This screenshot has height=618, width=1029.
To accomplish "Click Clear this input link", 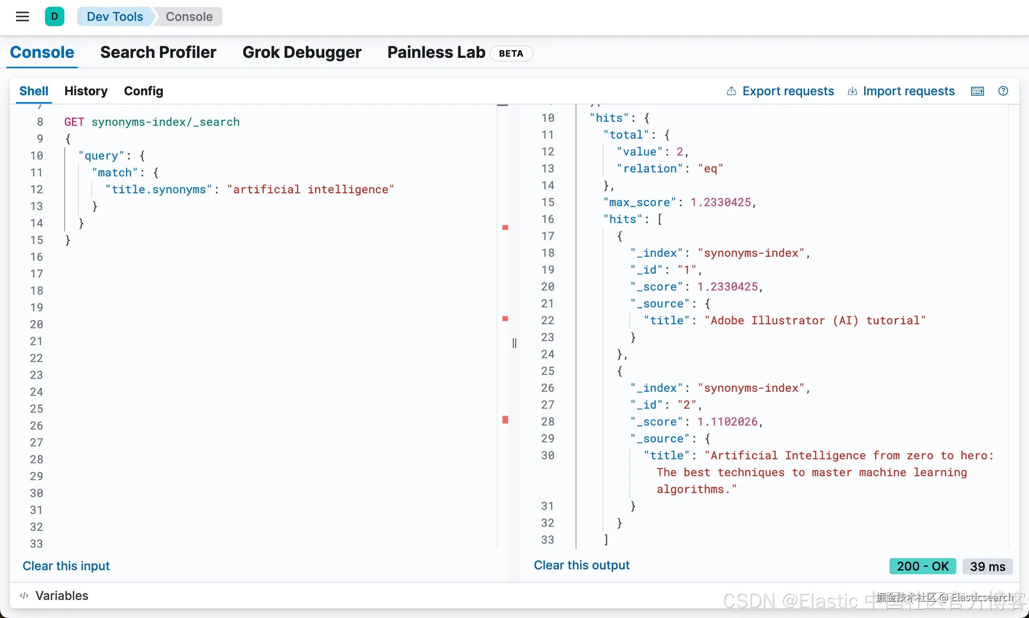I will point(66,565).
